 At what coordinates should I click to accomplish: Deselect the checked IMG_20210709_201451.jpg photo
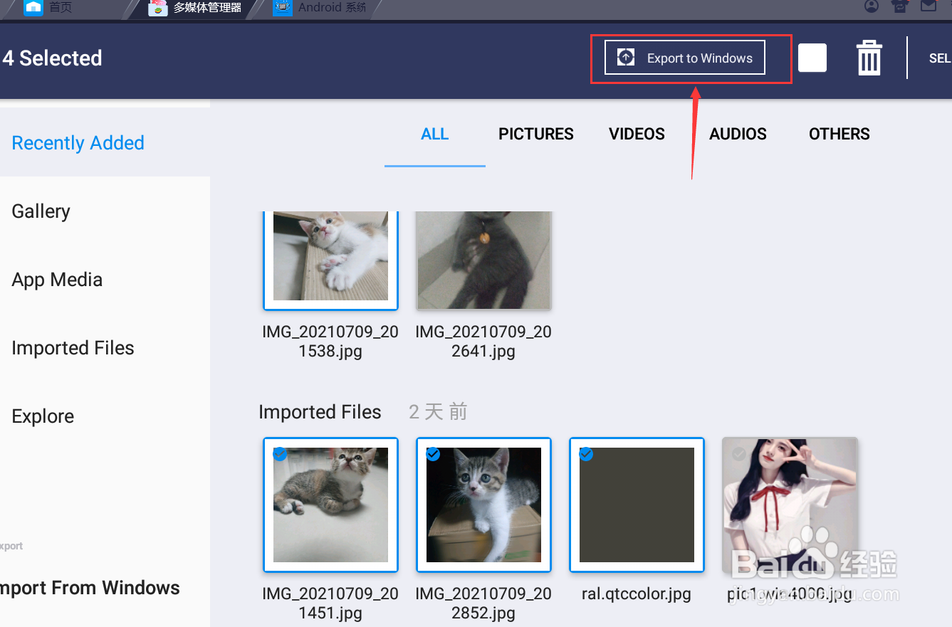280,454
